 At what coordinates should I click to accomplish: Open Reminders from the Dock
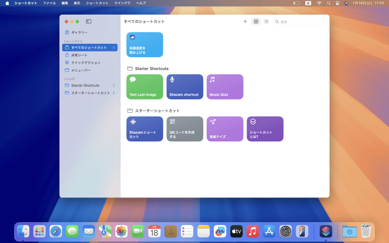point(187,231)
